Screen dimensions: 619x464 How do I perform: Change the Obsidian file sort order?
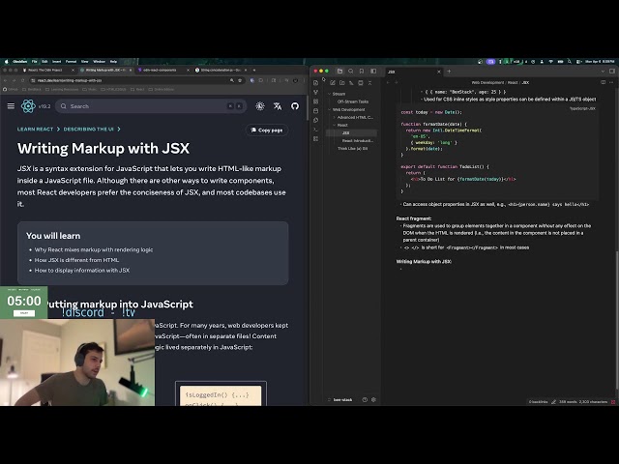point(351,83)
